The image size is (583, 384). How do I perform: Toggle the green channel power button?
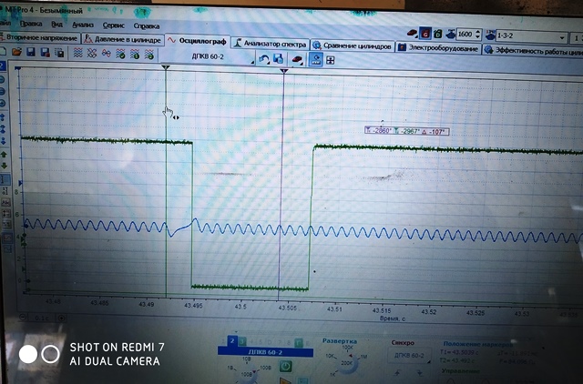coord(285,367)
